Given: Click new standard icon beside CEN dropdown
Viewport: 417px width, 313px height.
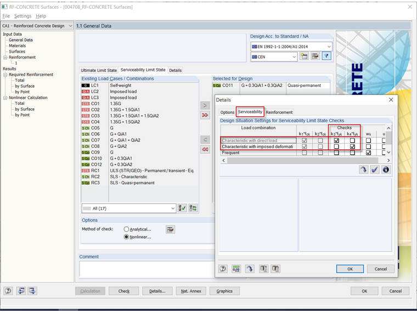Looking at the screenshot, I should click(x=304, y=57).
